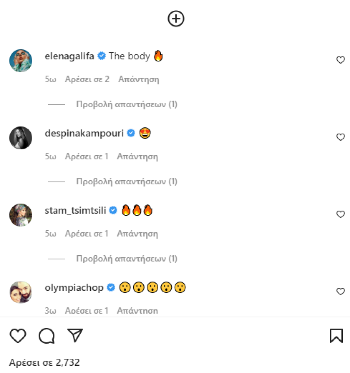
Task: Open the comment bubble icon
Action: (x=47, y=336)
